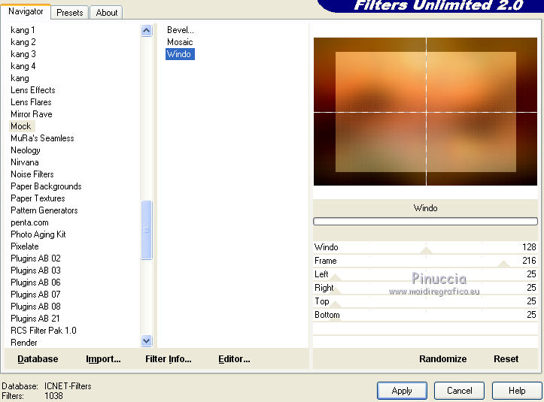Open the Editor... option
This screenshot has width=544, height=402.
(234, 358)
